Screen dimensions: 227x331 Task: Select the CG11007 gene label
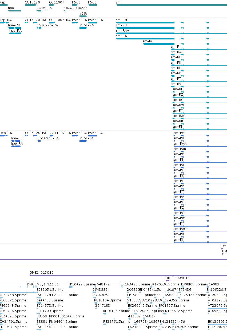[x=57, y=2]
